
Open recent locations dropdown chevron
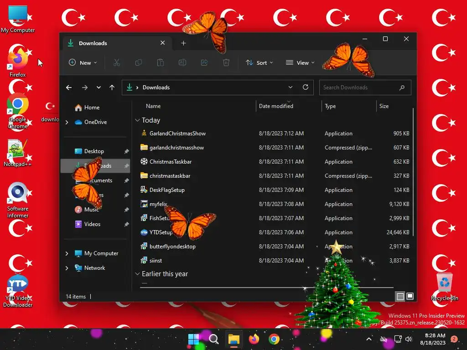99,87
